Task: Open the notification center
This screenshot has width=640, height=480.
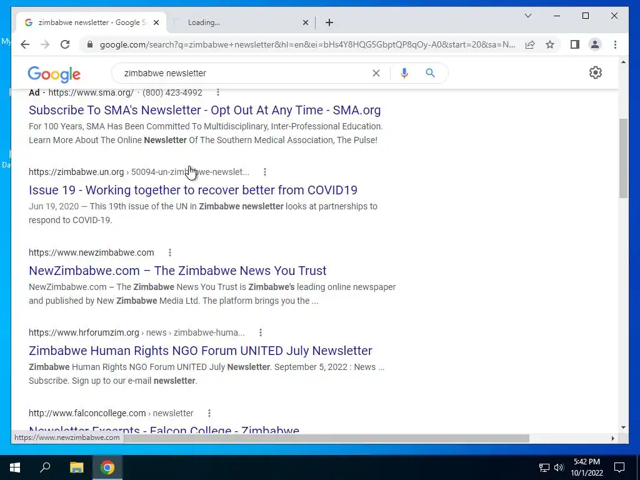Action: 619,467
